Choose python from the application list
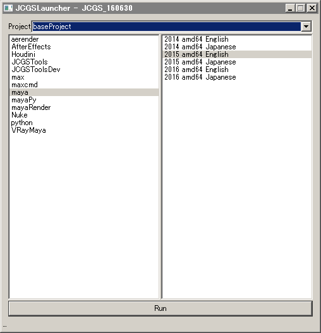Screen dimensions: 321x333 (x=84, y=123)
